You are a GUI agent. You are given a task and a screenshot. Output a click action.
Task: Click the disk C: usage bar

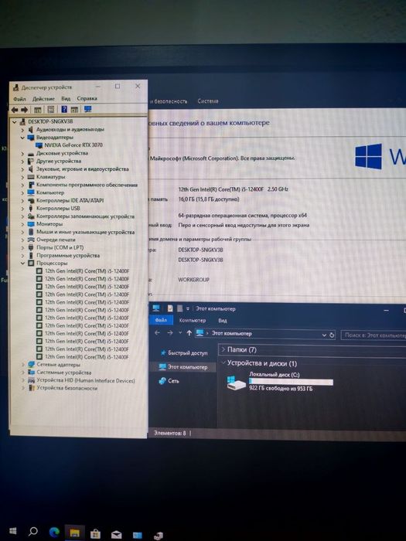click(291, 382)
